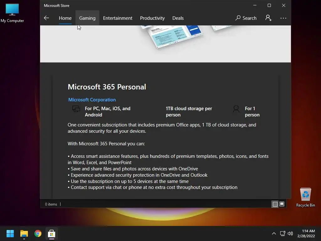This screenshot has width=321, height=241.
Task: Click the Microsoft Store taskbar icon
Action: [x=52, y=233]
